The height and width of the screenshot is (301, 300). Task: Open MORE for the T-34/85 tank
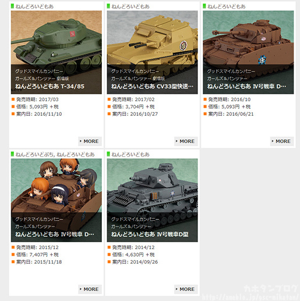tap(90, 141)
